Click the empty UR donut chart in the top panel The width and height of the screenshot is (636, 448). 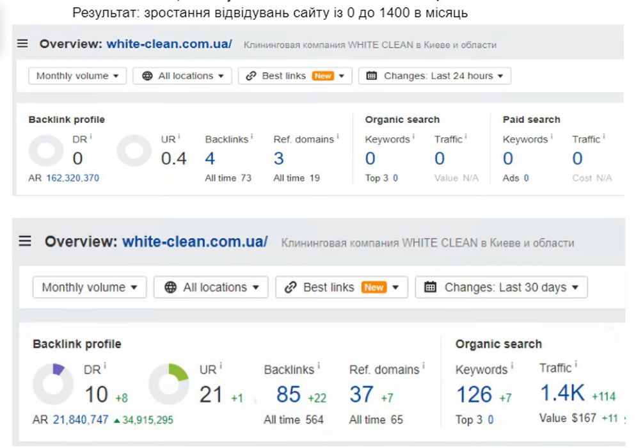[x=134, y=150]
